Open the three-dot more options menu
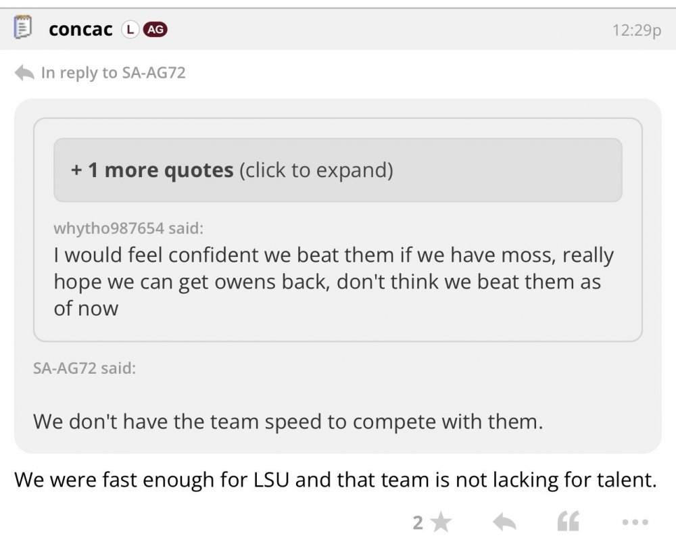Screen dimensions: 676x544 point(633,522)
